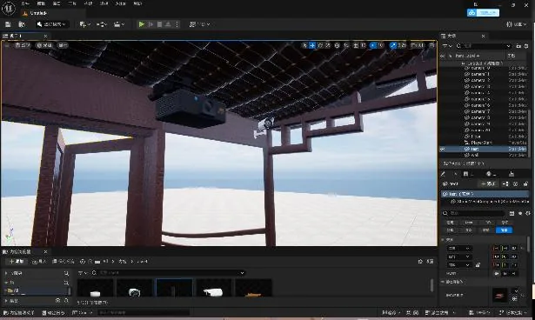Click the viewport layout maximize icon
Viewport: 535px width, 320px height.
[x=431, y=45]
